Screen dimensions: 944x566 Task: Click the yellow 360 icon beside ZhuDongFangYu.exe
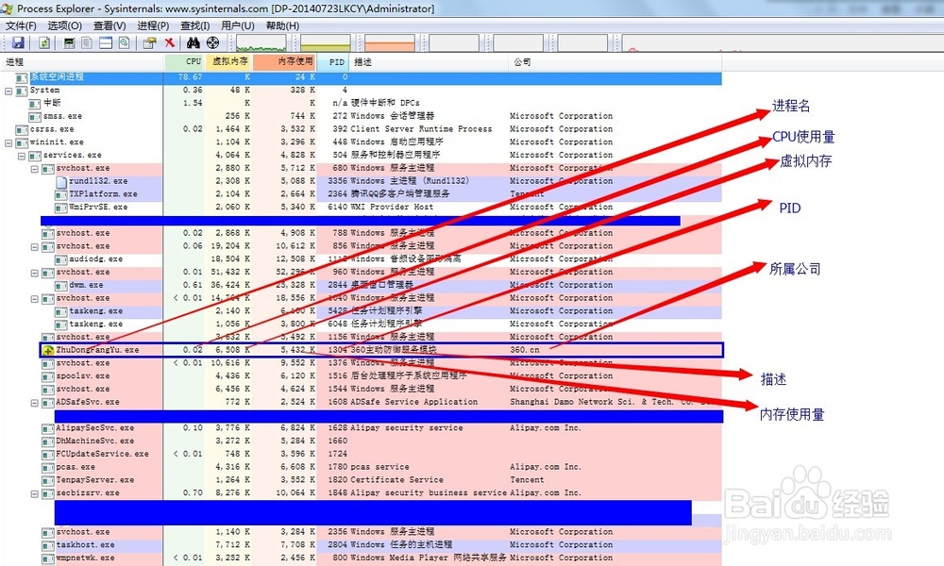click(x=48, y=350)
